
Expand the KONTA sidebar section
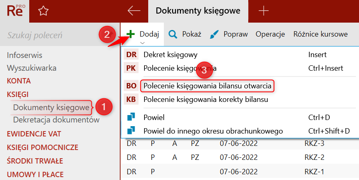coord(19,81)
